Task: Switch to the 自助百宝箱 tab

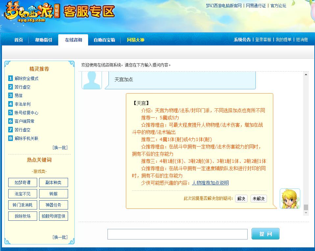Action: [x=104, y=40]
